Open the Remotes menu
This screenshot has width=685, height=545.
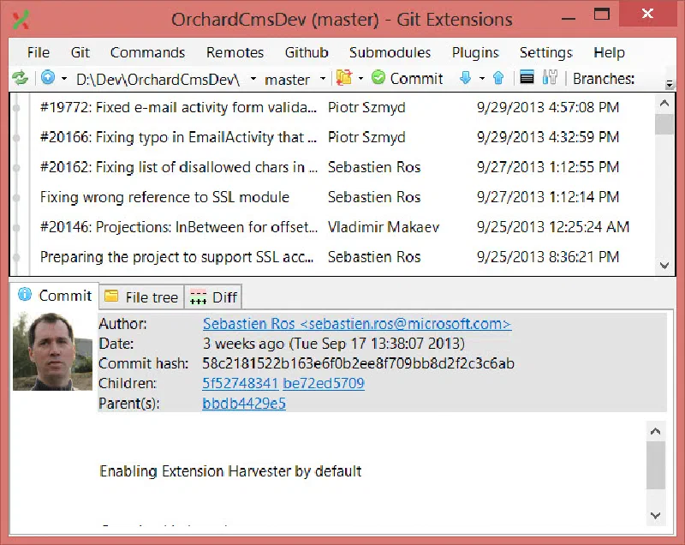[235, 52]
